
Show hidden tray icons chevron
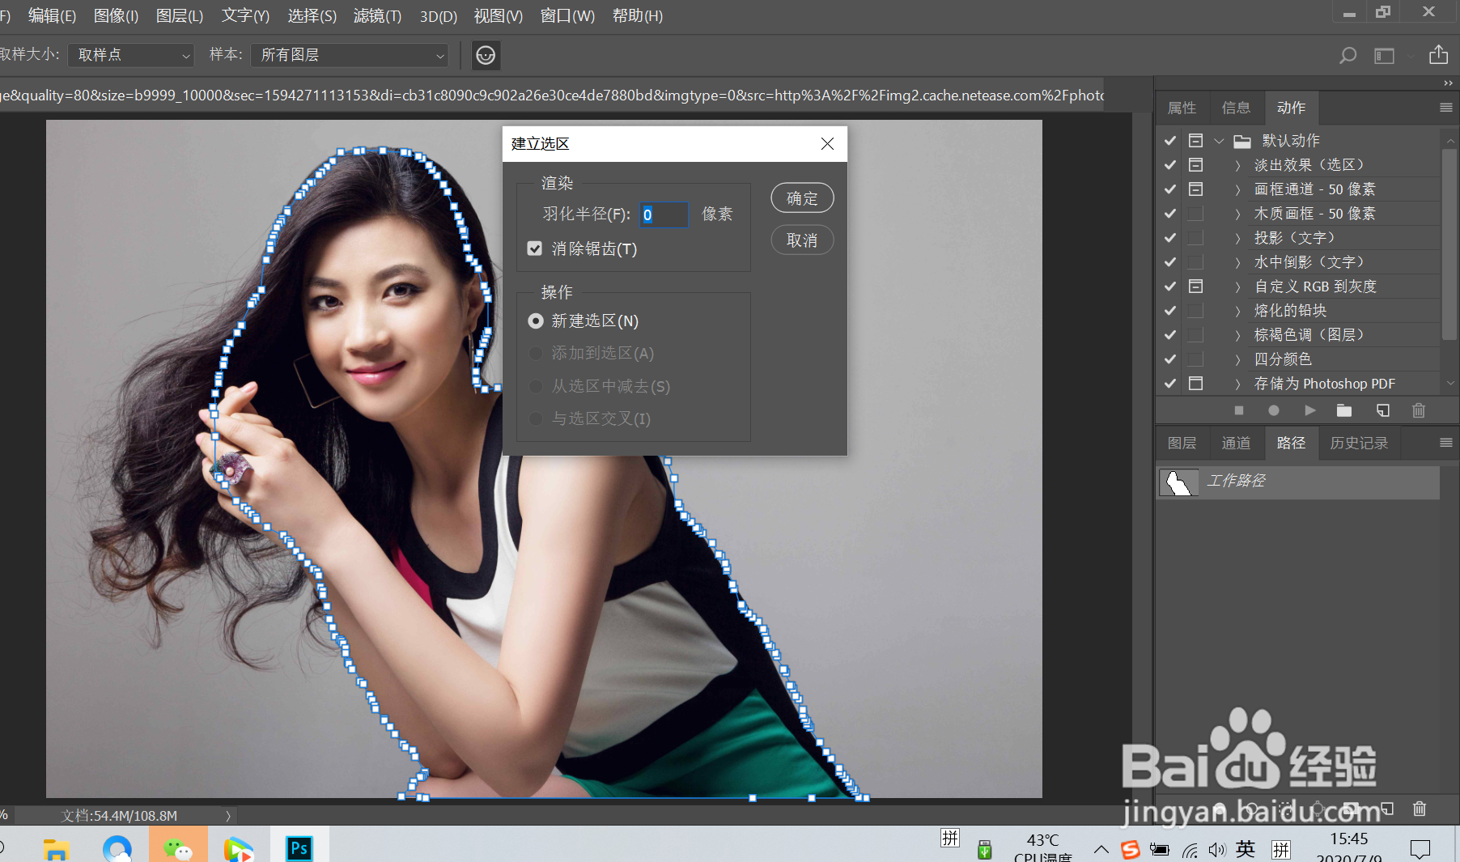(1101, 849)
